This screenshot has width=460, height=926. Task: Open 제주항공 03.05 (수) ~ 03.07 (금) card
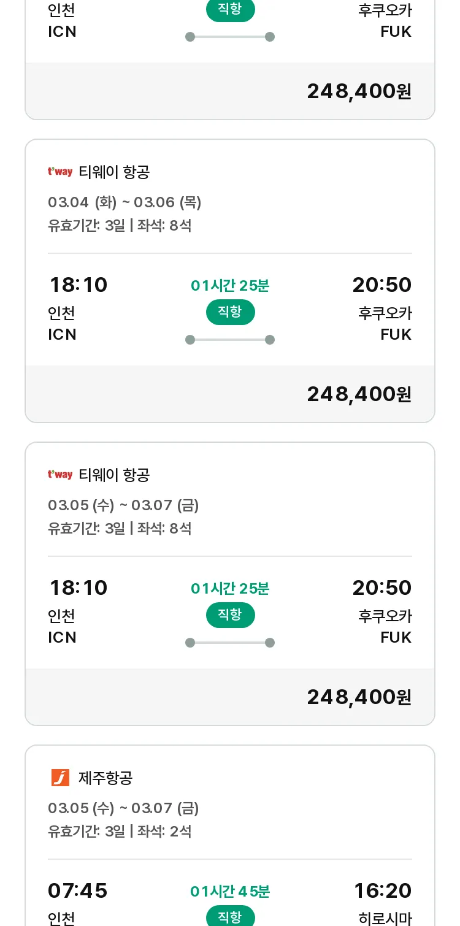[x=230, y=835]
